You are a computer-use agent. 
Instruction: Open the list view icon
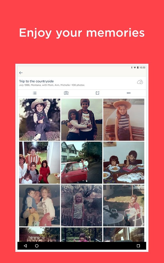[x=35, y=93]
